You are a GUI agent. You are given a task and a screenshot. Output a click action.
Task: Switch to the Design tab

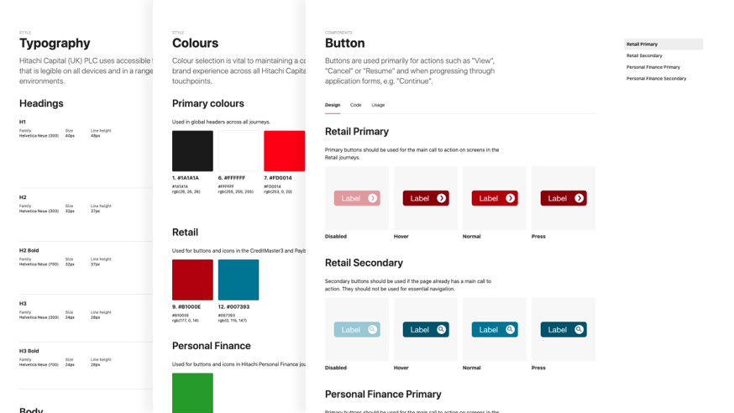click(x=333, y=105)
